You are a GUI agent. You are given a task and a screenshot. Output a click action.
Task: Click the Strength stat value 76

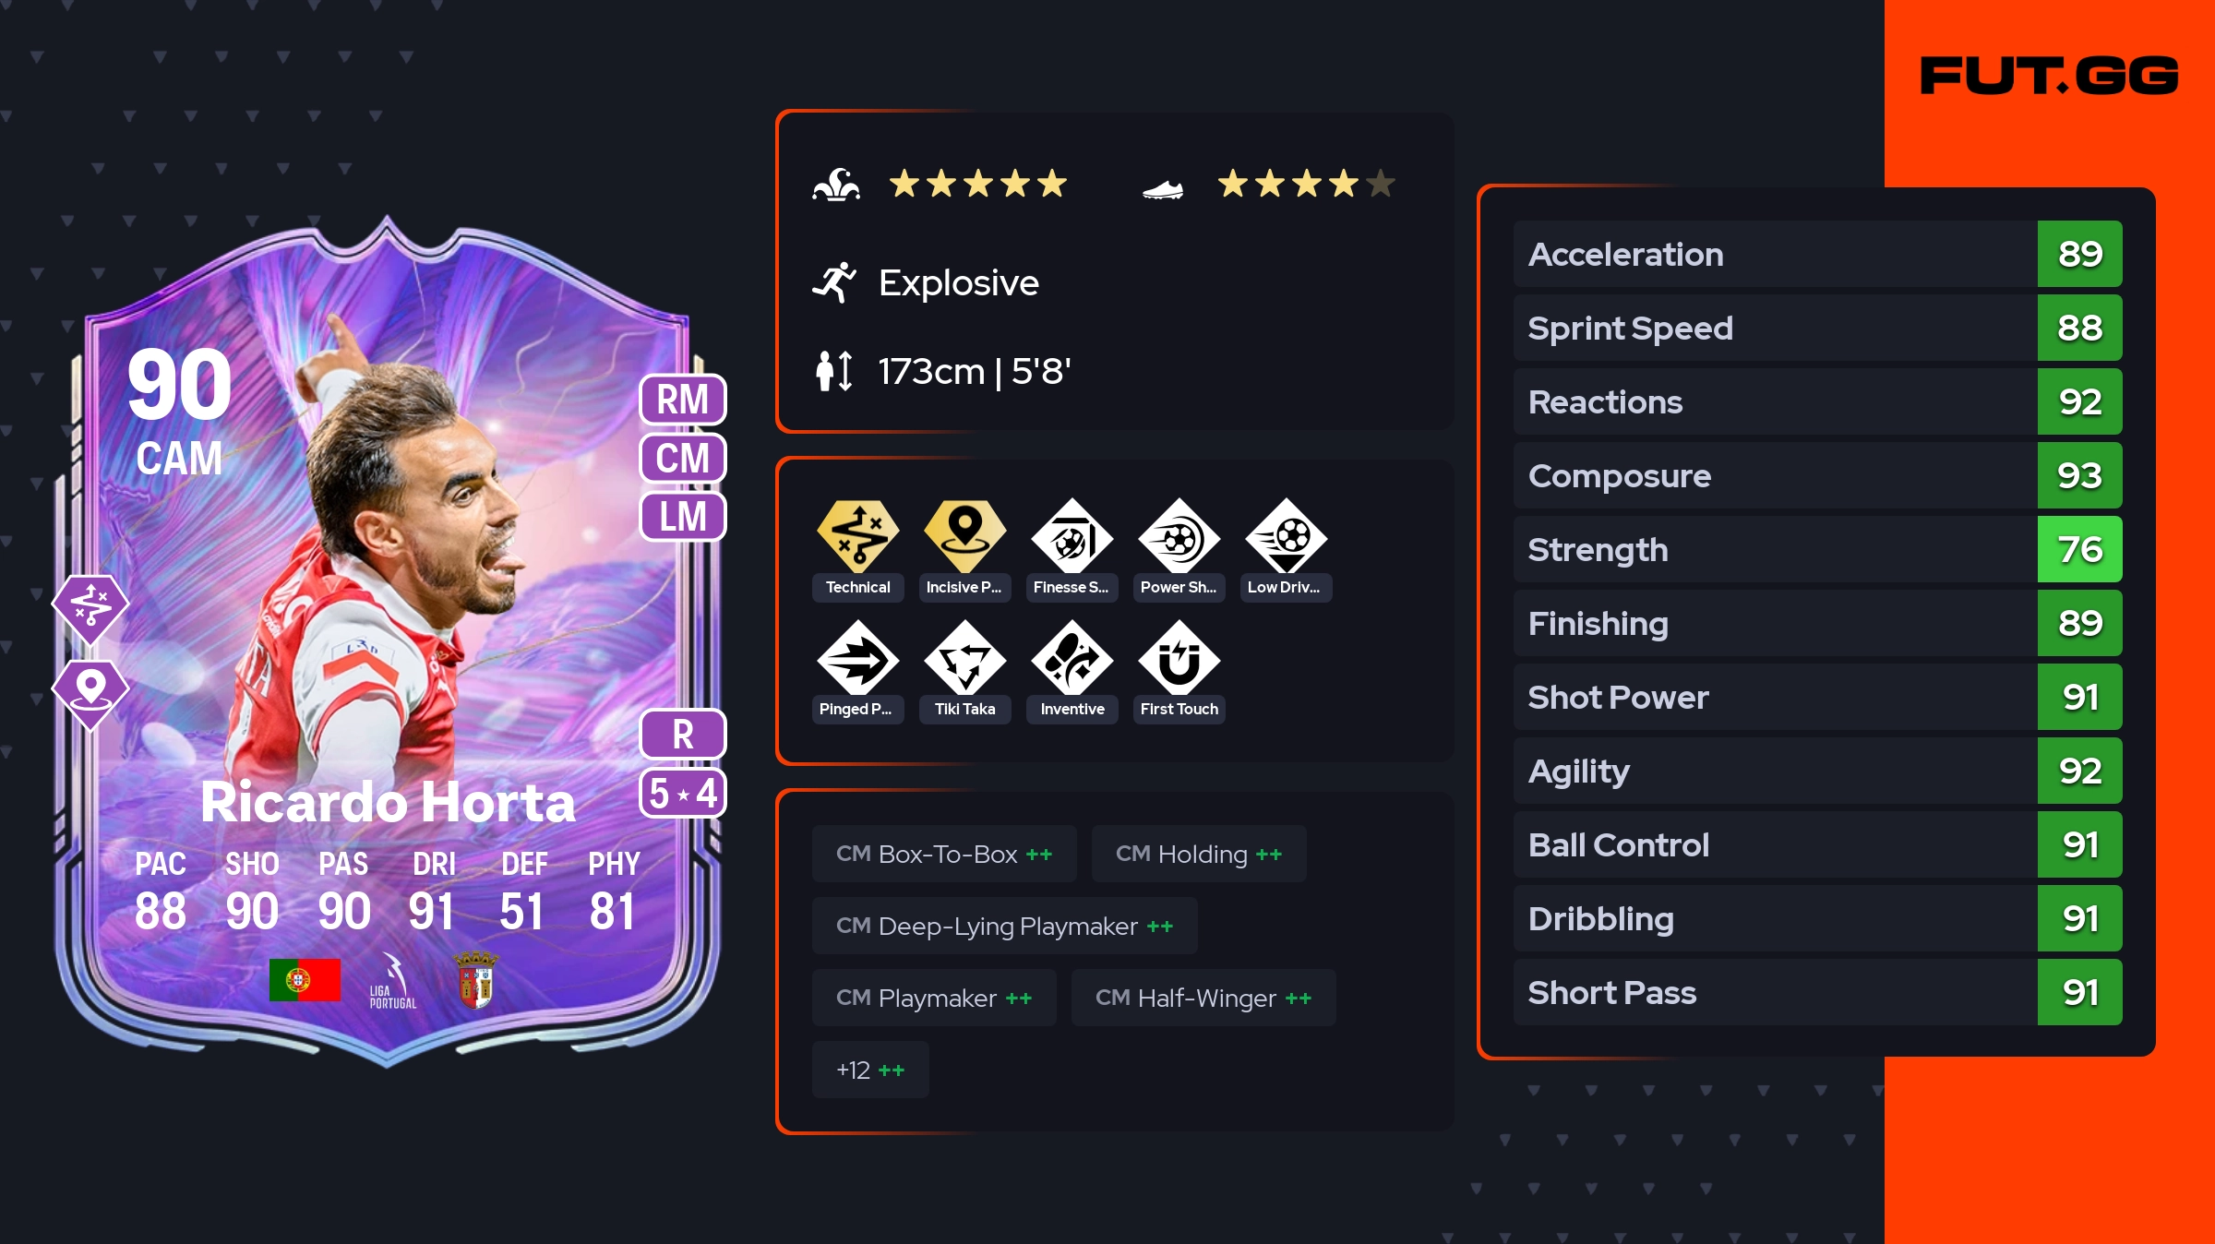tap(2080, 549)
